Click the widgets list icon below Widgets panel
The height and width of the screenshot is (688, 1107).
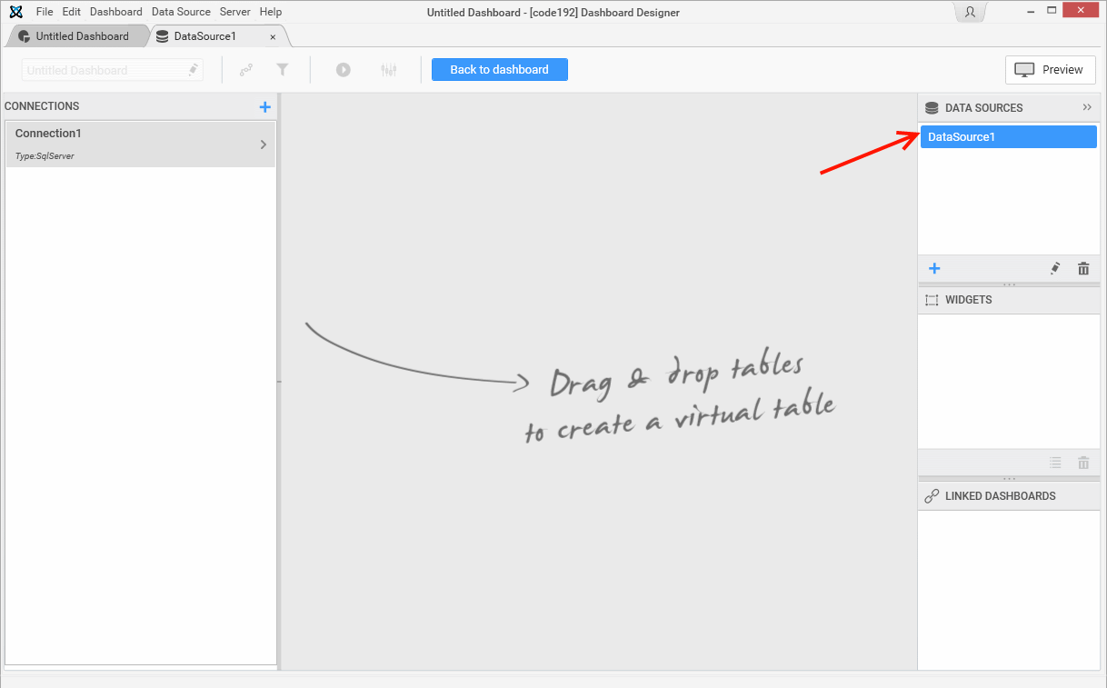(1055, 463)
